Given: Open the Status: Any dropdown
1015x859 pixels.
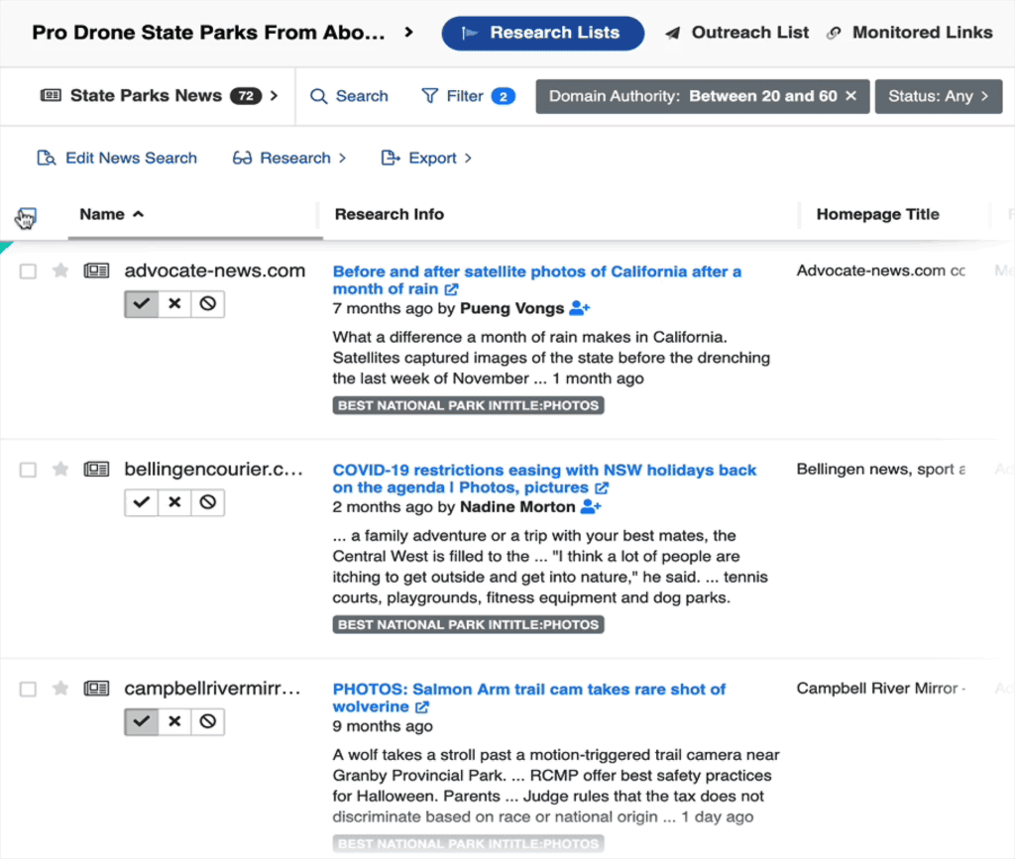Looking at the screenshot, I should coord(938,96).
